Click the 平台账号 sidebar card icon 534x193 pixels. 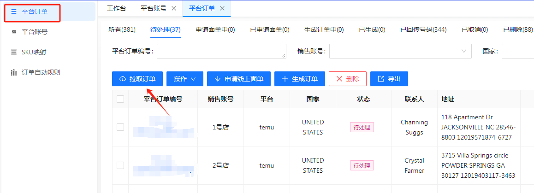coord(14,32)
